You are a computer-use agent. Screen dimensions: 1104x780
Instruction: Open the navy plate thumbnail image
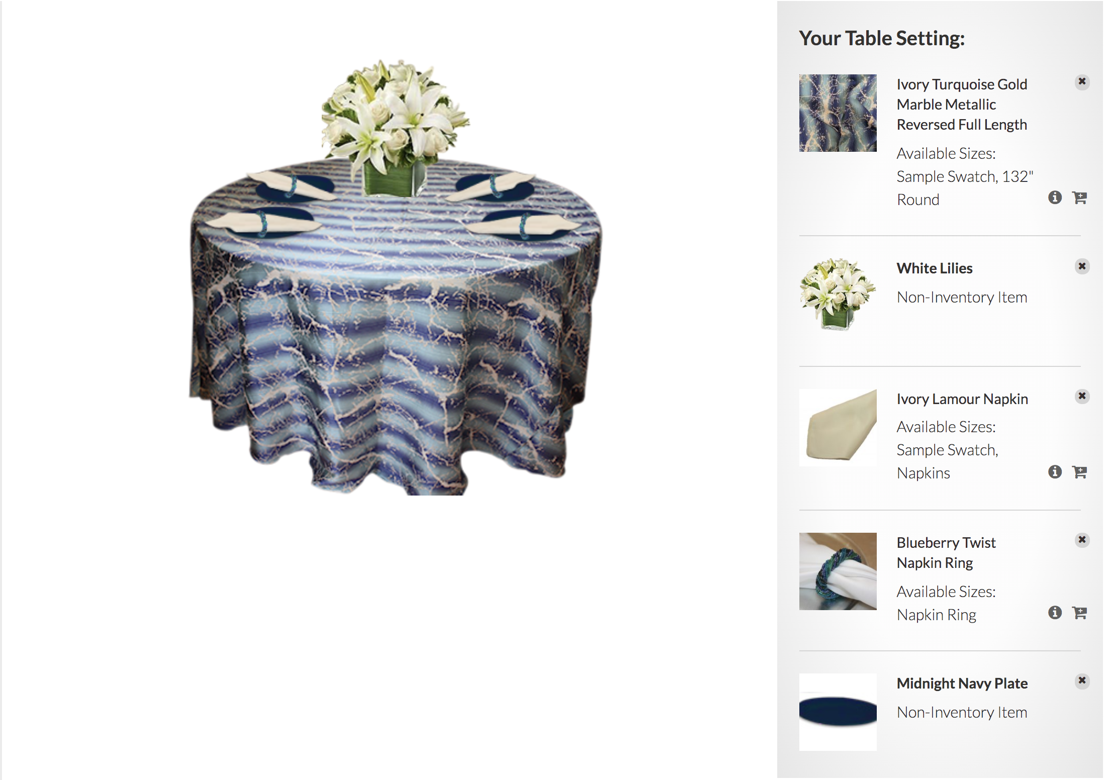(838, 712)
